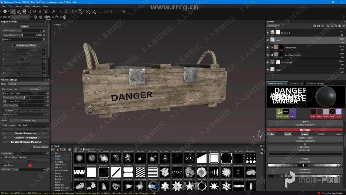Click the shelf filter funnel icon
346x195 pixels.
click(x=76, y=149)
